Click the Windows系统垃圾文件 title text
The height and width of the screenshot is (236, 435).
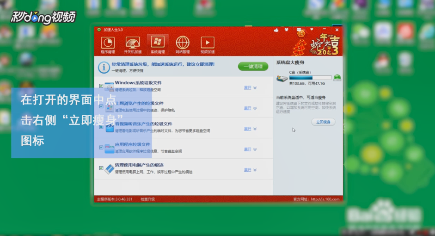(x=138, y=83)
